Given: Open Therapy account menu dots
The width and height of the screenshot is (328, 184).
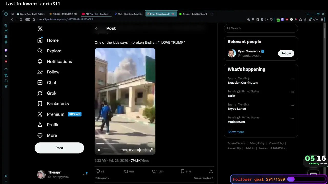Looking at the screenshot, I should 85,175.
